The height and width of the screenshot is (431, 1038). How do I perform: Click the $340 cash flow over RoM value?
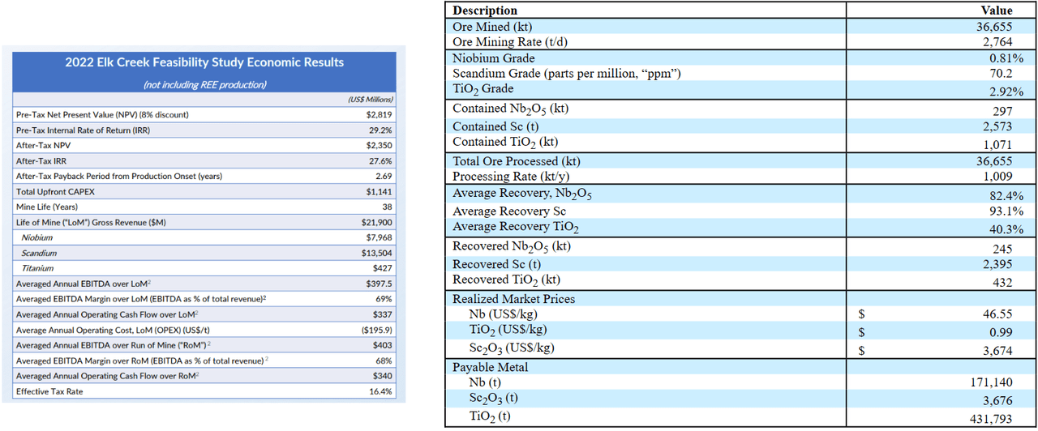coord(383,376)
